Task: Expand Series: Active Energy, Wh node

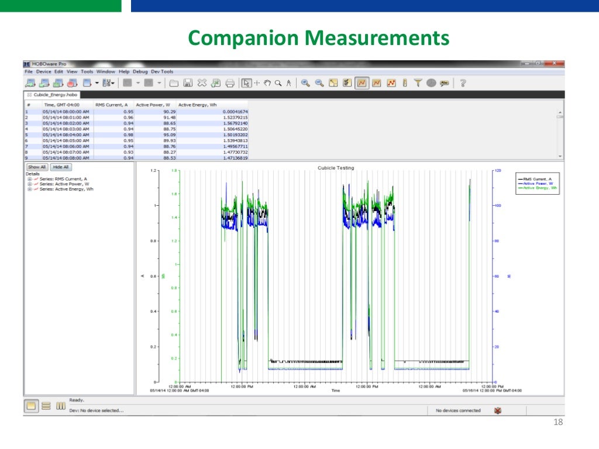Action: tap(29, 189)
